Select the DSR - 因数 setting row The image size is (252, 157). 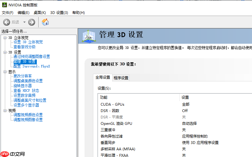pos(175,111)
